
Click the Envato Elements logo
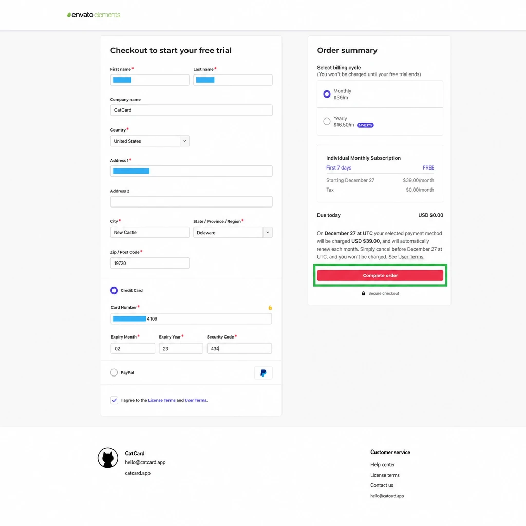[x=93, y=15]
